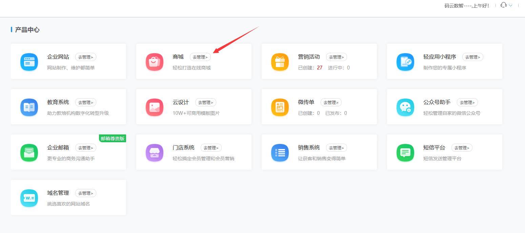
Task: Click the 域名管理 title text
Action: pyautogui.click(x=58, y=193)
